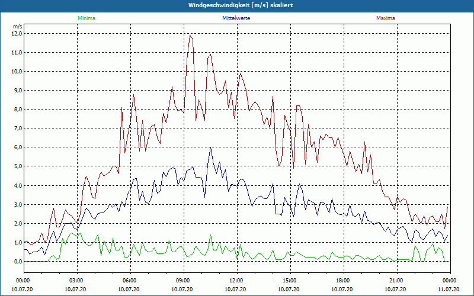
Task: Click the 11.07.20 date label
Action: tap(449, 289)
